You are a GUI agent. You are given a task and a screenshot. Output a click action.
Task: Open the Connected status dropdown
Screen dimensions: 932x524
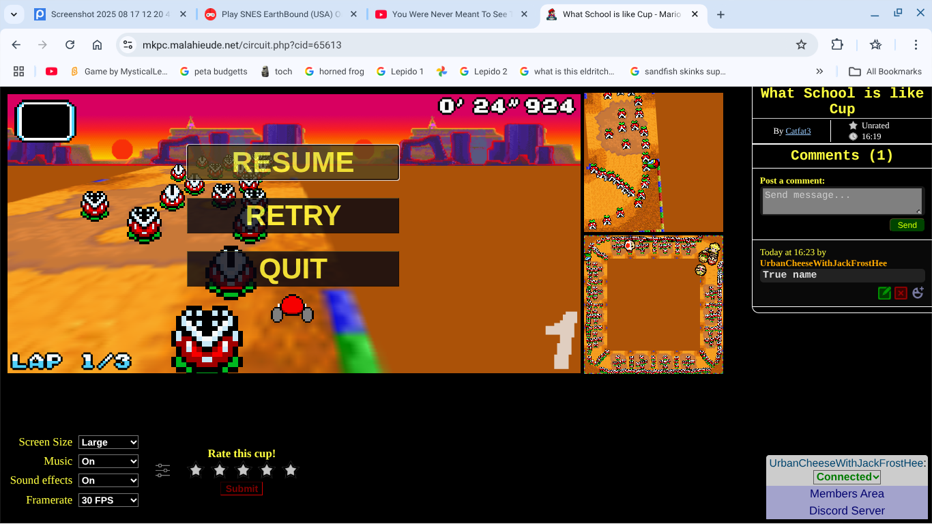[847, 477]
